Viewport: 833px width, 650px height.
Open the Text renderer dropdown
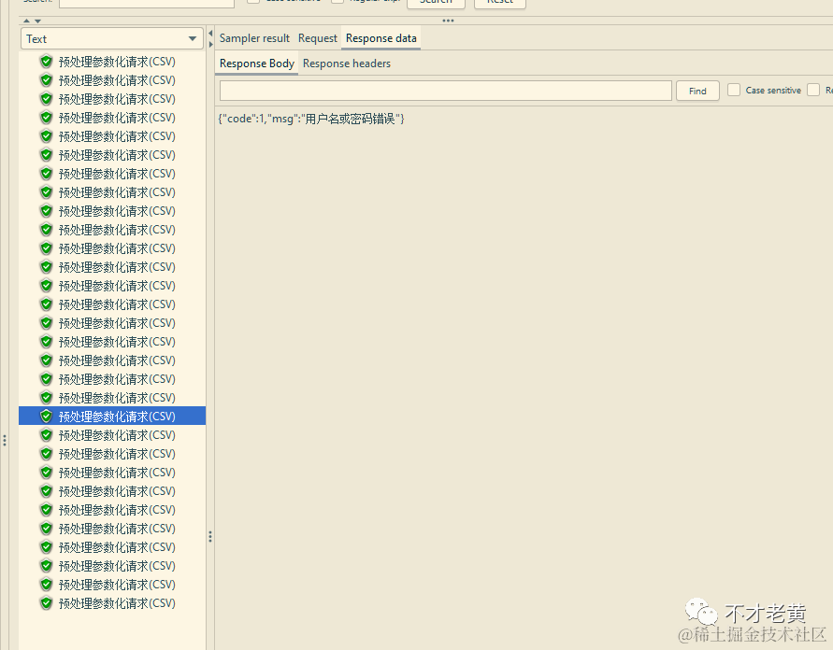pyautogui.click(x=112, y=38)
